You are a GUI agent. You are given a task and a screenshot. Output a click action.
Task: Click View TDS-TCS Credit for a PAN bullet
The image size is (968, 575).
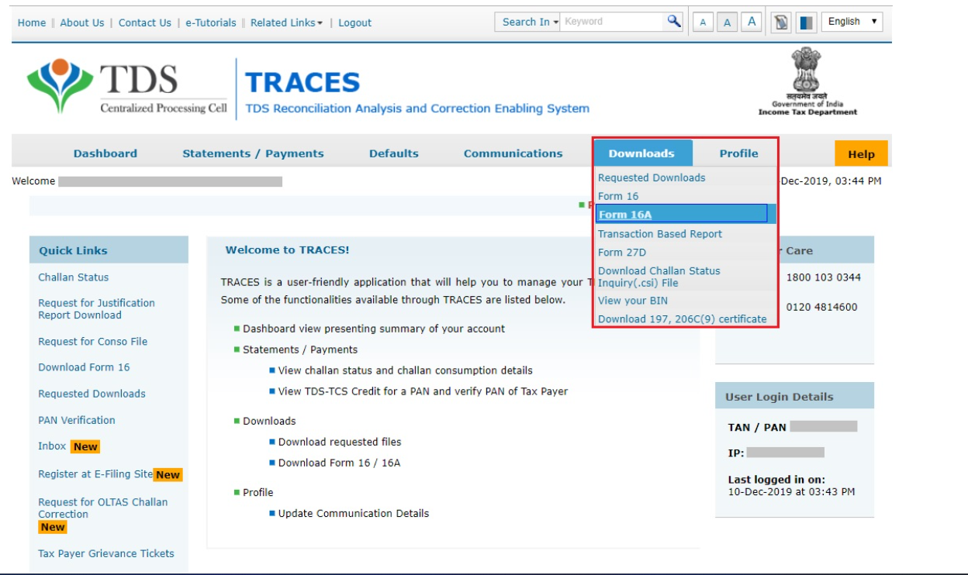coord(423,391)
